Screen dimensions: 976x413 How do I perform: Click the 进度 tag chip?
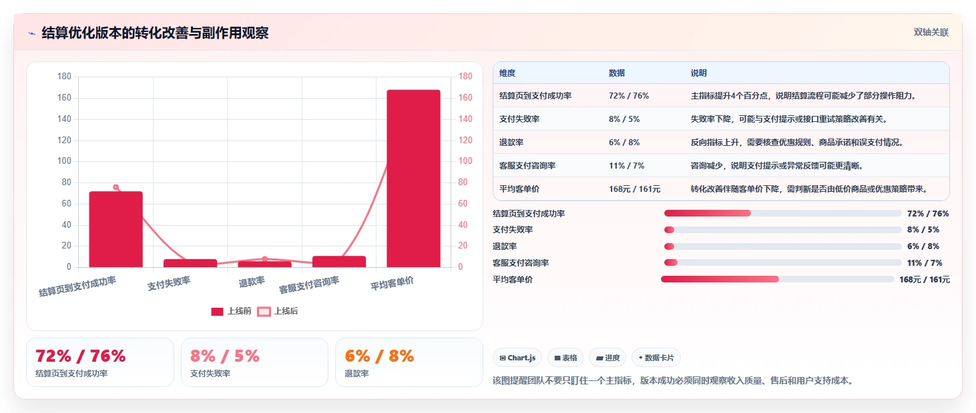tap(607, 358)
